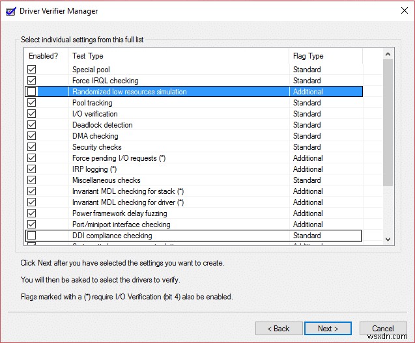
Task: Sort by the Test Type column header
Action: (179, 56)
